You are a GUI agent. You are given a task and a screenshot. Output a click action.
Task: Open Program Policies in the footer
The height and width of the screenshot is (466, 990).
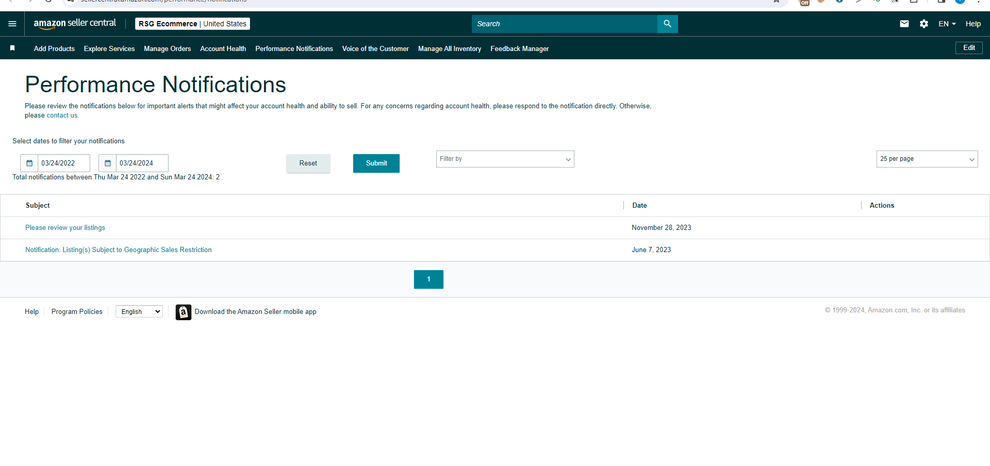coord(77,311)
